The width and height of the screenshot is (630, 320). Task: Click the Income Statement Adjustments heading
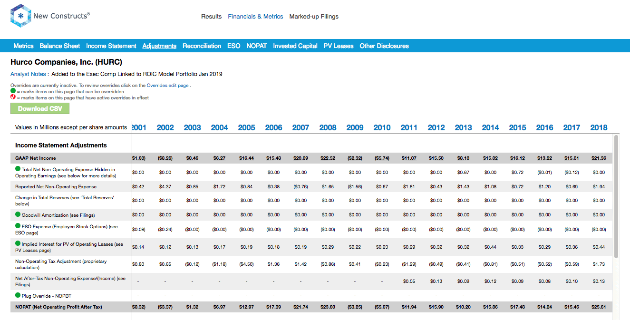click(61, 145)
